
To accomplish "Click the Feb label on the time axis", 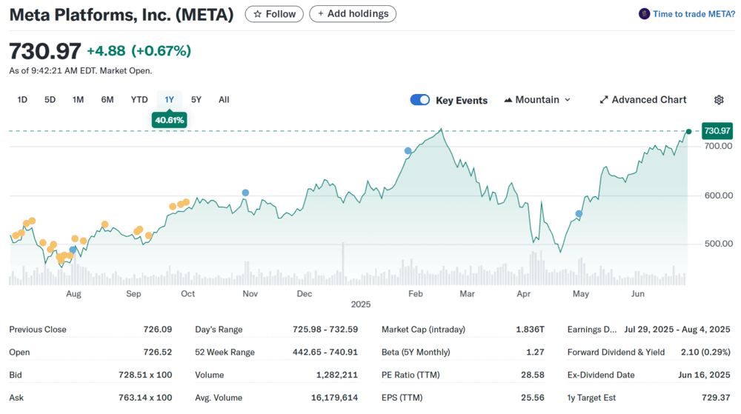I will [x=416, y=293].
